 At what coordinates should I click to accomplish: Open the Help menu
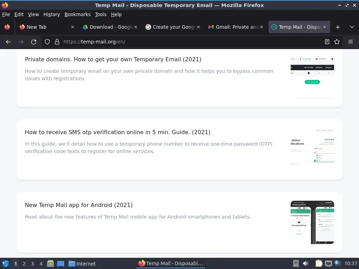(x=116, y=14)
